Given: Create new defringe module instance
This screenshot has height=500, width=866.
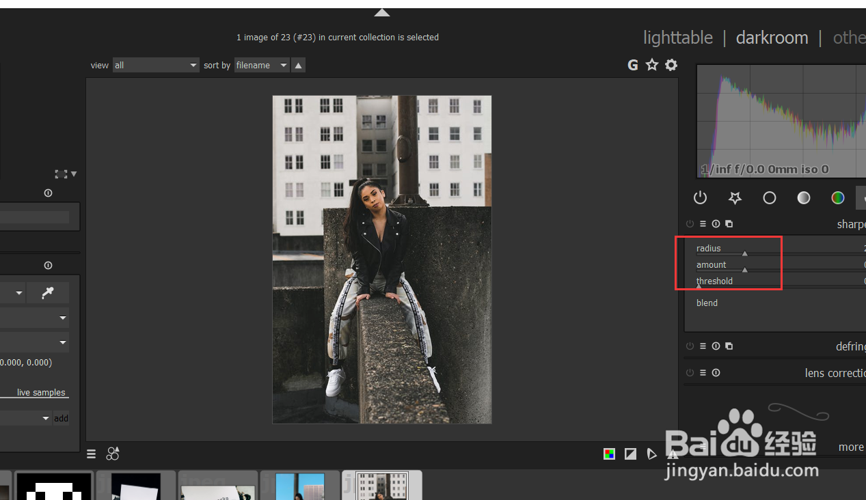Looking at the screenshot, I should (x=729, y=346).
